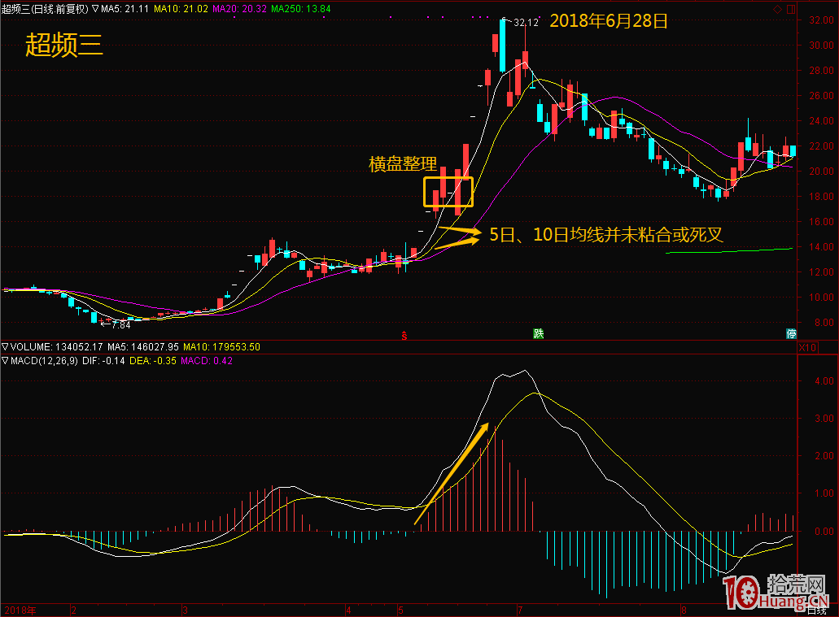Screen dimensions: 839x617
Task: Click the split-window icon at chart top-right
Action: point(791,9)
